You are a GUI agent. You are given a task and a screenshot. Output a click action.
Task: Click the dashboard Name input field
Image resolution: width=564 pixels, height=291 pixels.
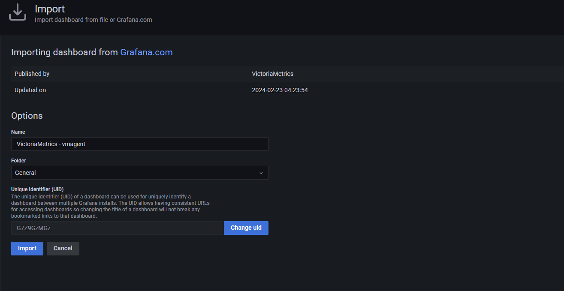click(140, 144)
